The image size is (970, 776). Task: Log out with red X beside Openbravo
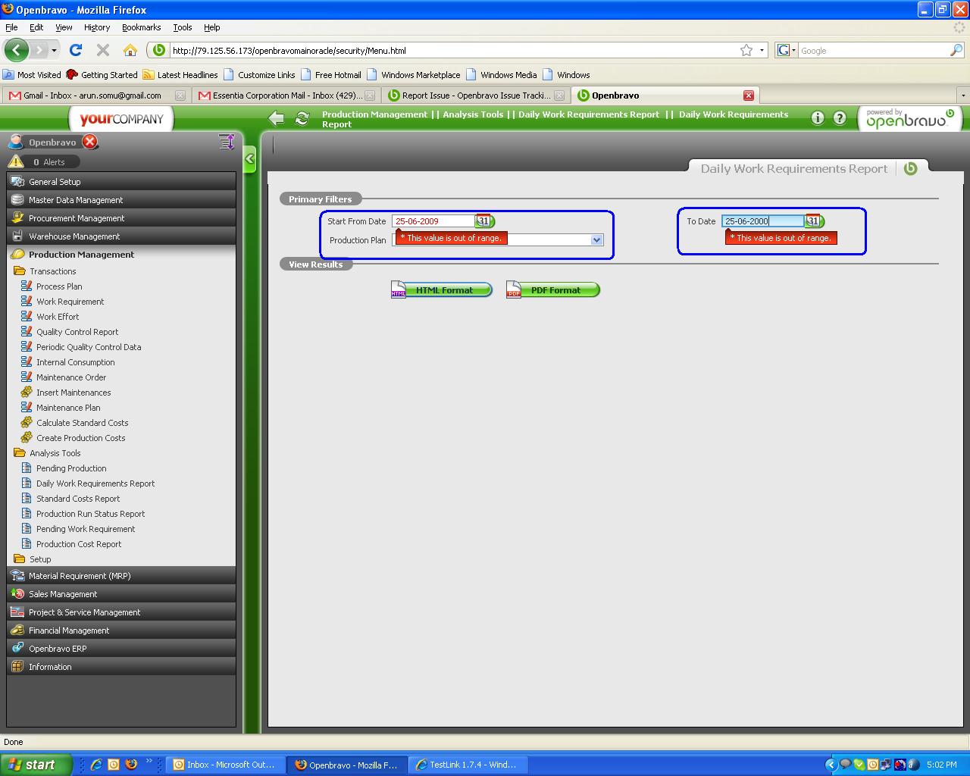(x=90, y=142)
